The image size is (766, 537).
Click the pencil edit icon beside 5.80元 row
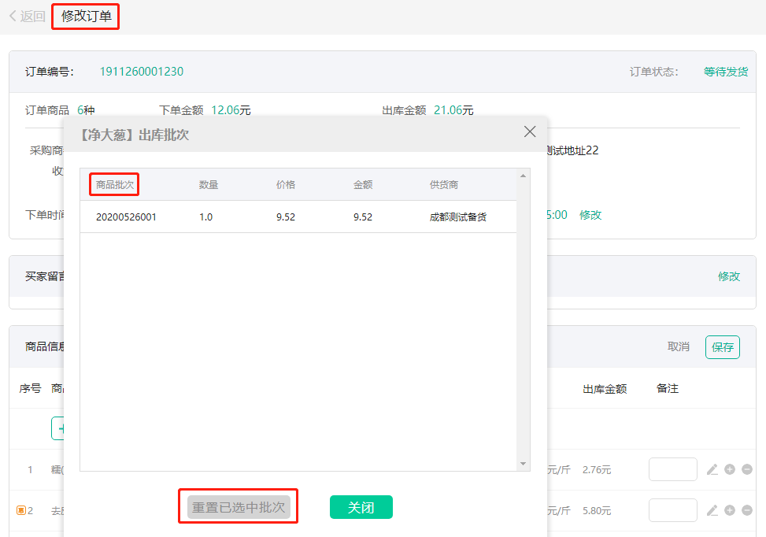tap(712, 510)
